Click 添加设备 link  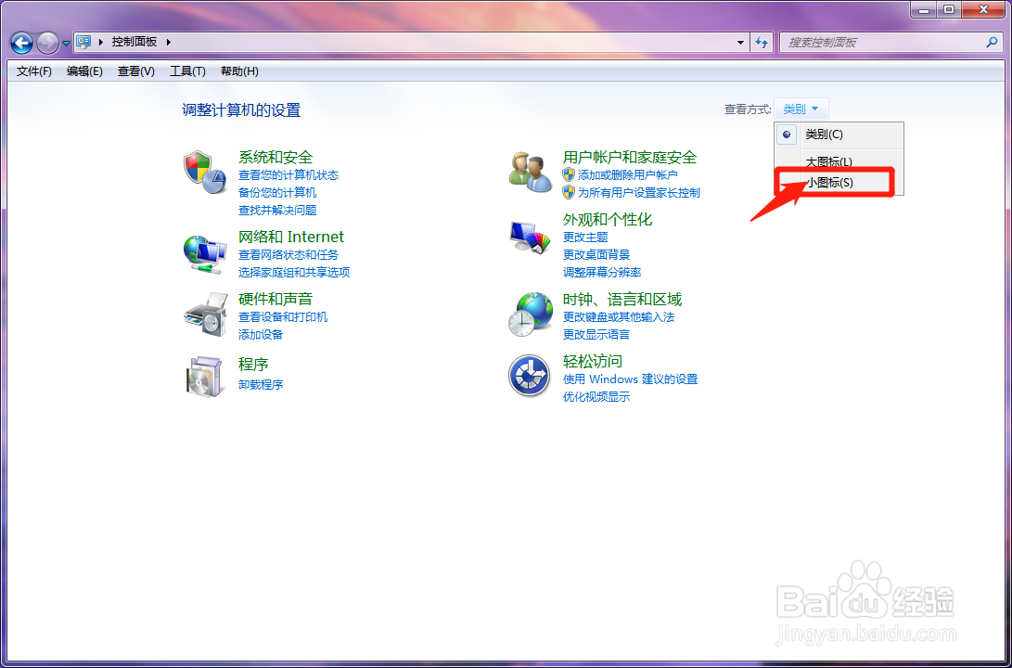[261, 334]
